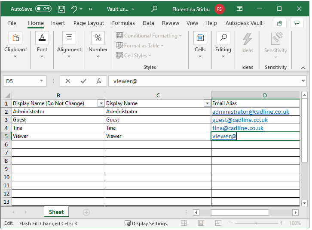Expand the Name Box dropdown arrow
312x230 pixels.
point(41,81)
